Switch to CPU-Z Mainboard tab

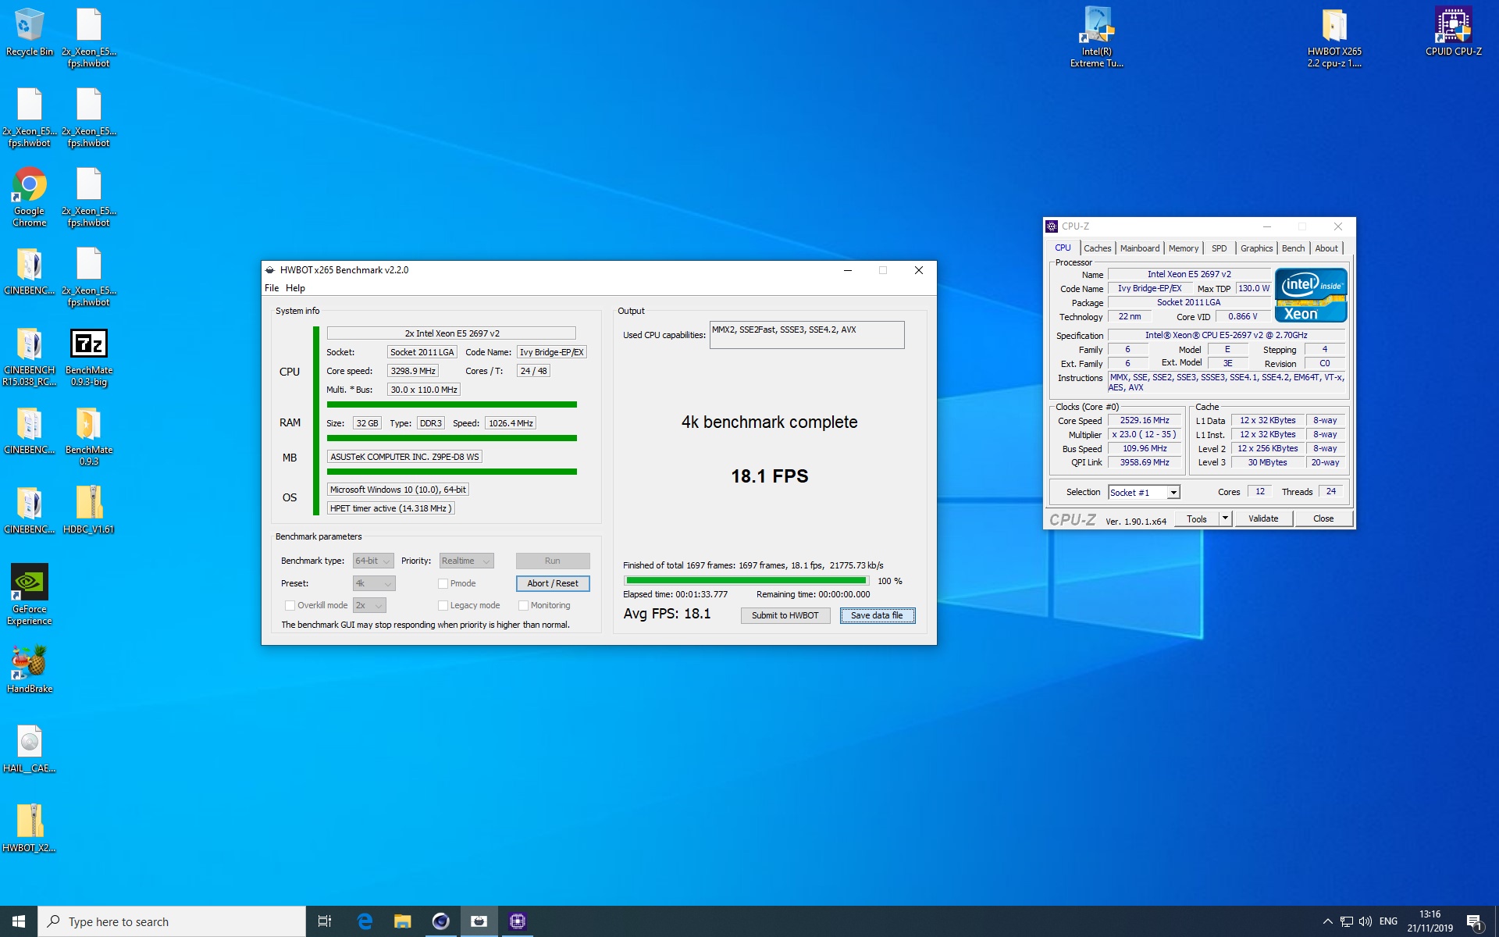click(1139, 248)
